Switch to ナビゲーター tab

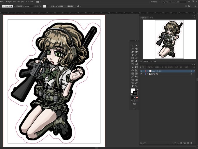point(144,18)
